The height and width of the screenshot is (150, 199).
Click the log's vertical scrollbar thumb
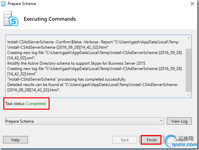click(188, 70)
